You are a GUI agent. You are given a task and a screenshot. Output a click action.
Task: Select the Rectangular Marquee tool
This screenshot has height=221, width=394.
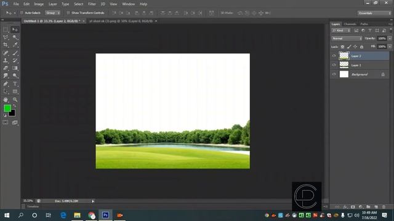click(x=6, y=29)
